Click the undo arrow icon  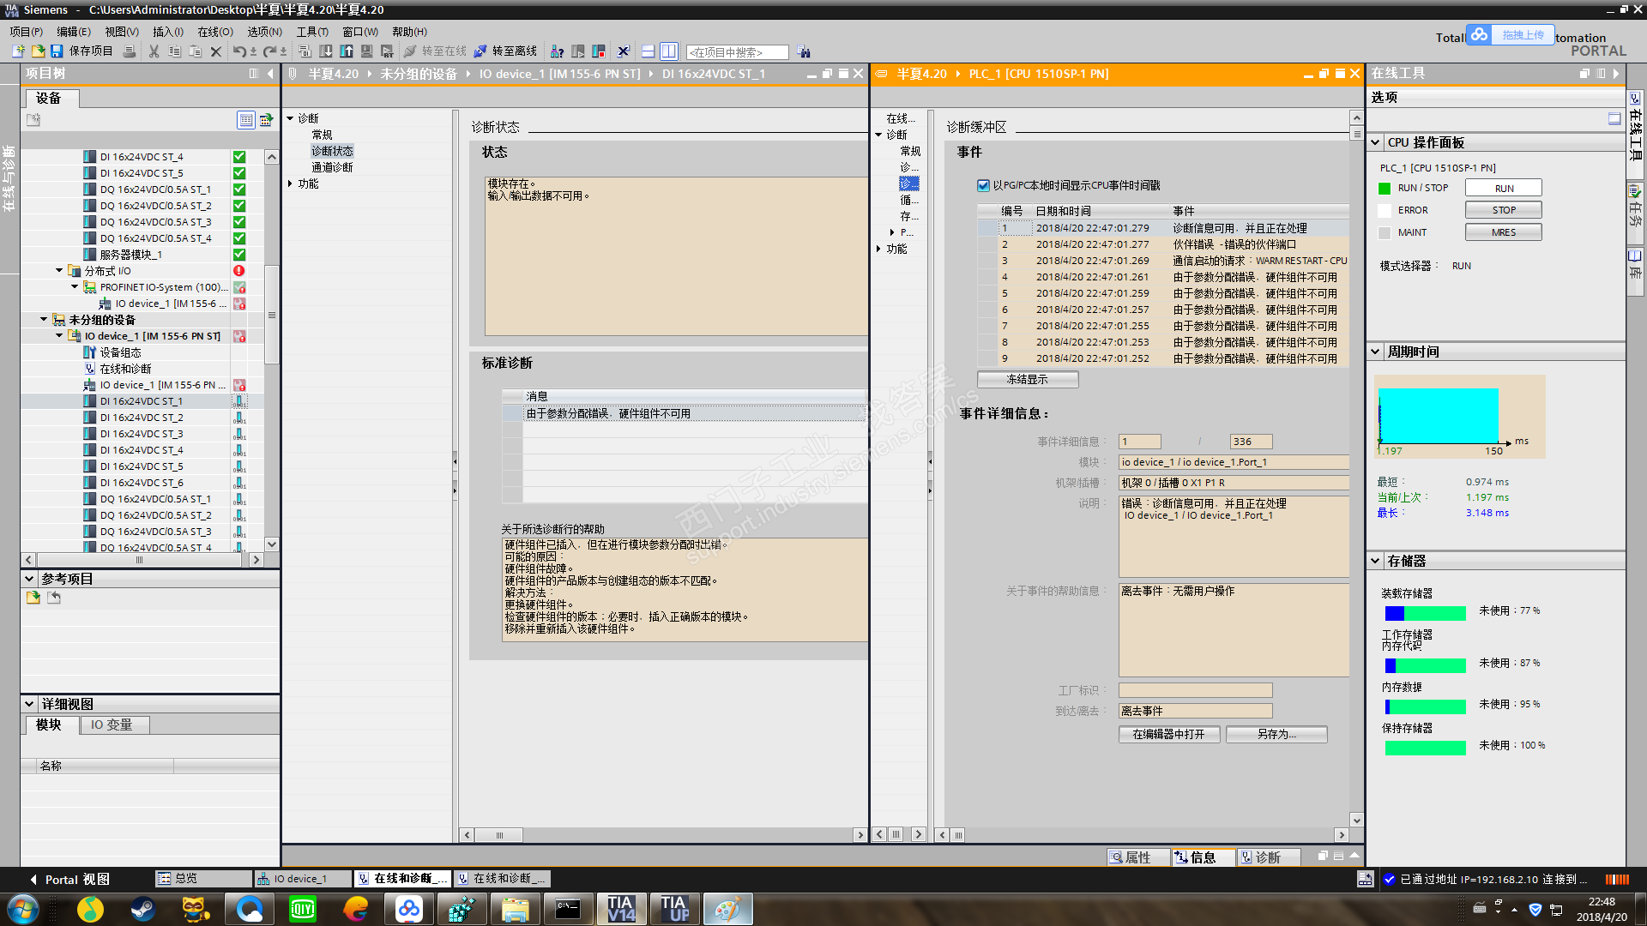(238, 51)
